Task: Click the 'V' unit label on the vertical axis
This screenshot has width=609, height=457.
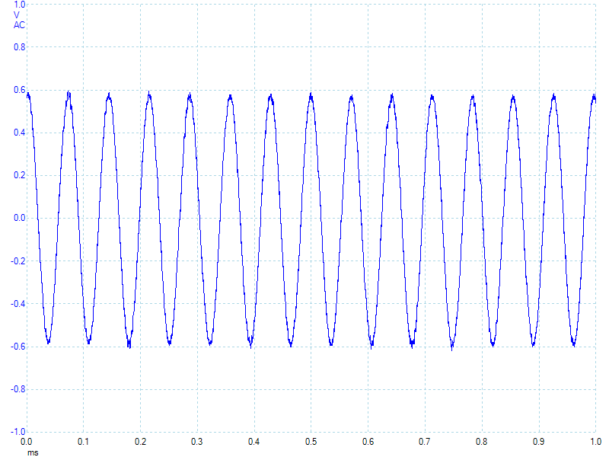Action: 17,14
